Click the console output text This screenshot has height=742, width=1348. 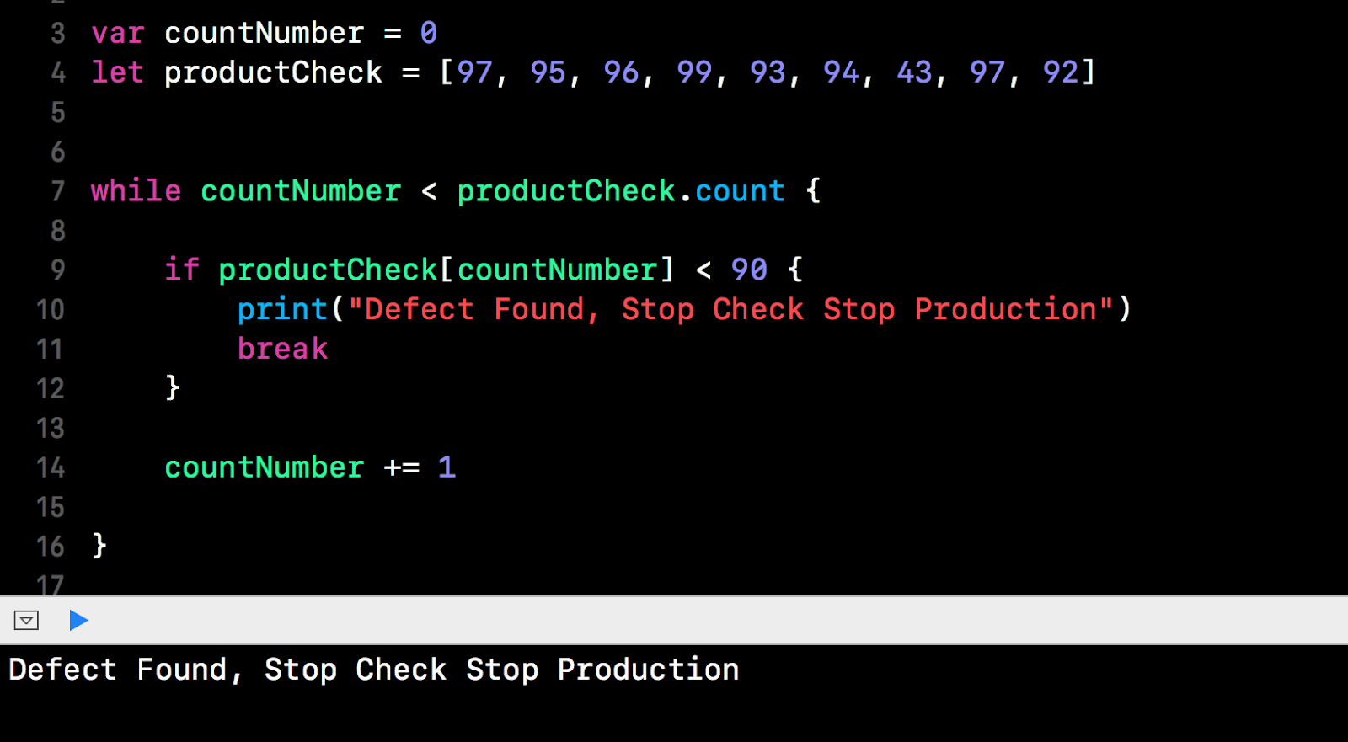click(374, 670)
